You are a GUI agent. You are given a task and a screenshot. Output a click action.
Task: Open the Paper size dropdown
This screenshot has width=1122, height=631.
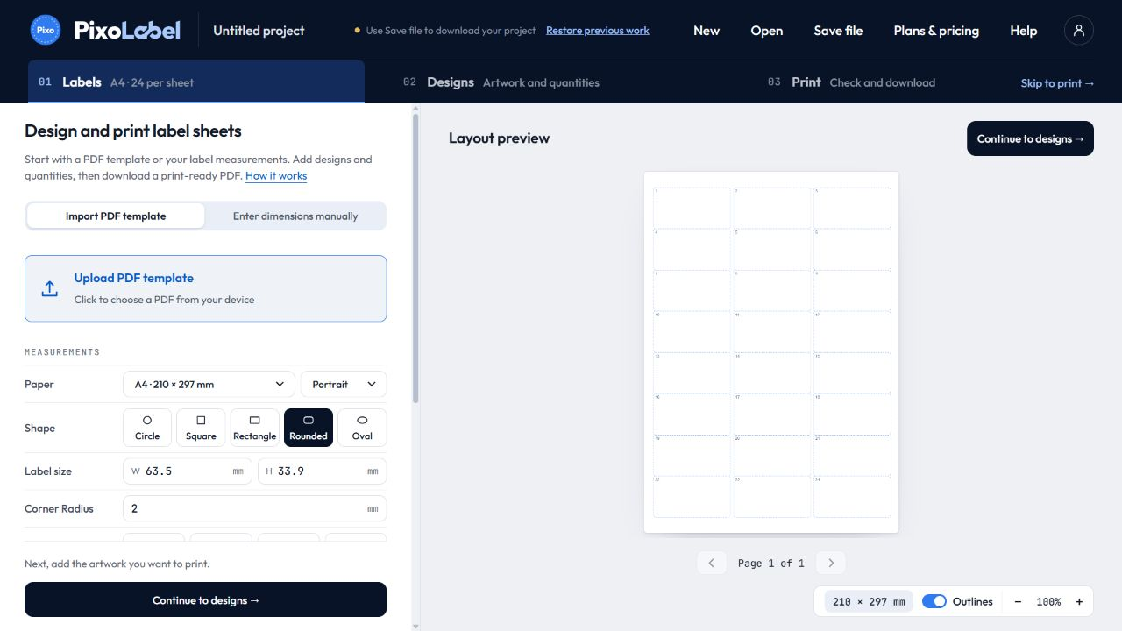coord(209,384)
